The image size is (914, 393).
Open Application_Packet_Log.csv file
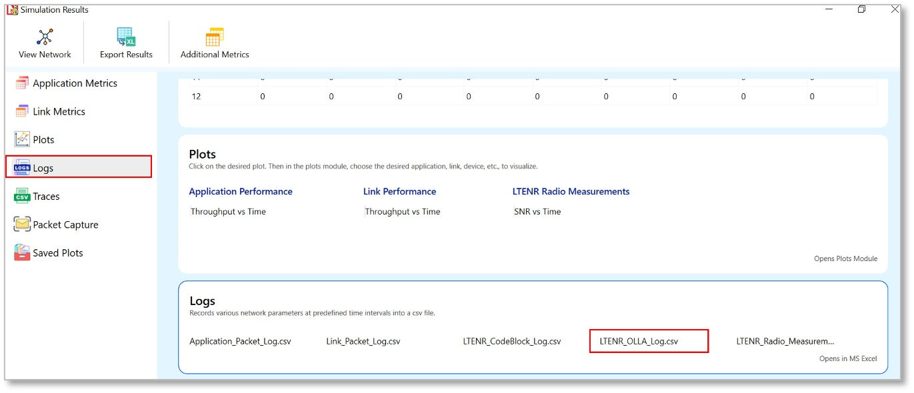tap(240, 341)
